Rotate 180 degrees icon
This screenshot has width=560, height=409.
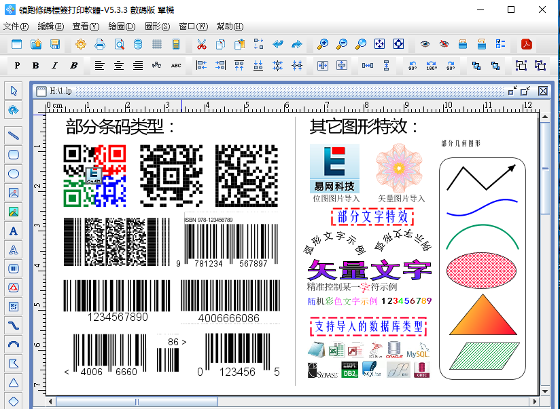click(432, 66)
